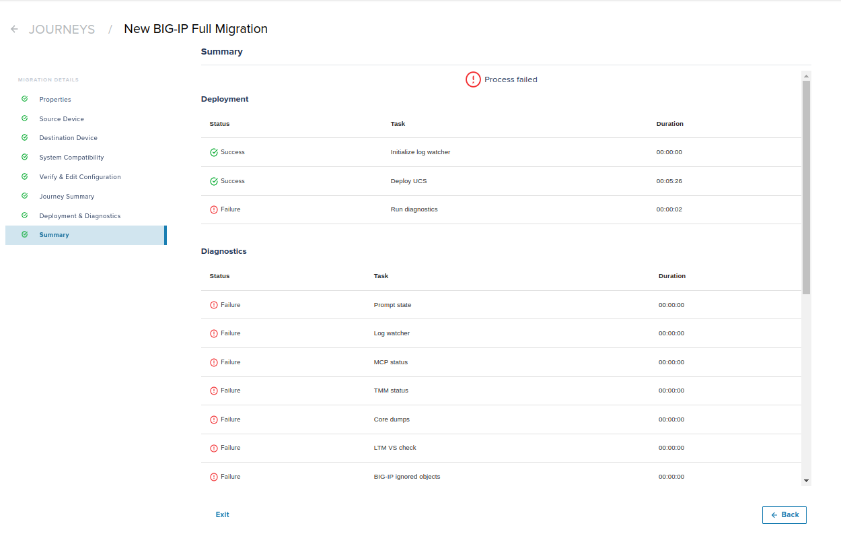This screenshot has width=841, height=540.
Task: Click the failure icon for Core dumps
Action: tap(214, 419)
